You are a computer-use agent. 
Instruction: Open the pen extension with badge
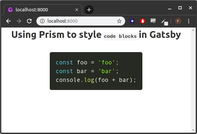(x=164, y=21)
